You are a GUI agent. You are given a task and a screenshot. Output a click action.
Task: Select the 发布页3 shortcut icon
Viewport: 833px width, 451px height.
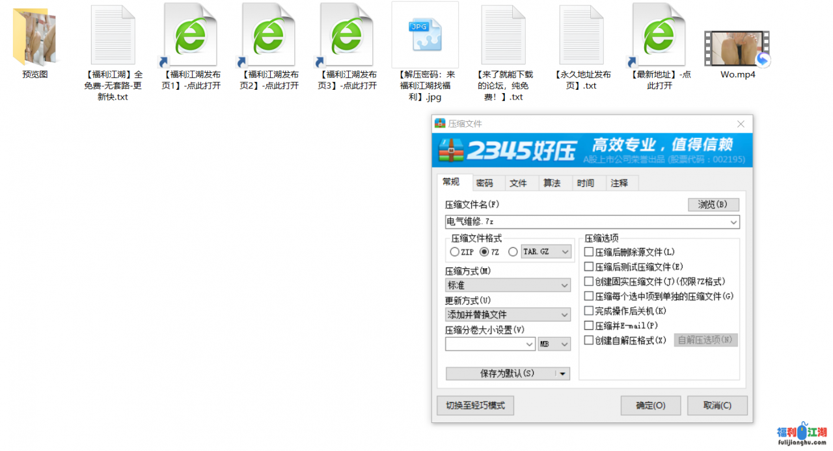[x=347, y=35]
